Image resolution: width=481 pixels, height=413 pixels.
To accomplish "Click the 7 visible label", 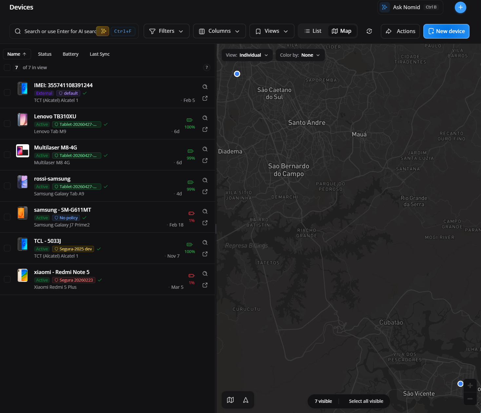I will 323,401.
